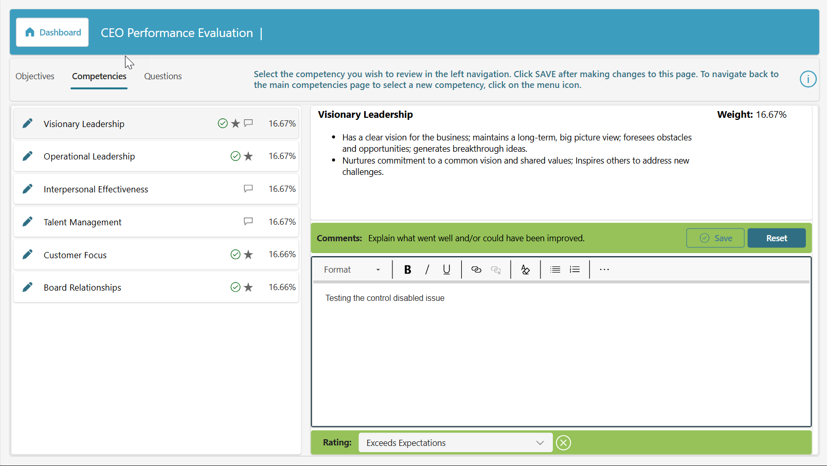Switch to the Questions tab
This screenshot has width=827, height=466.
point(163,76)
